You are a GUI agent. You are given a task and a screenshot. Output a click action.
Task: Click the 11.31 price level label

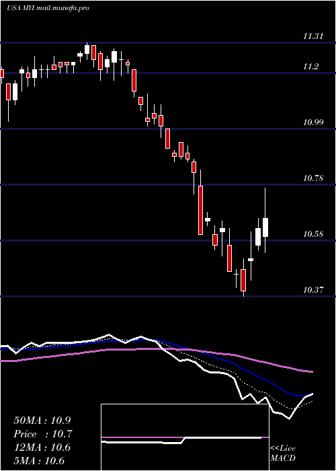(313, 36)
